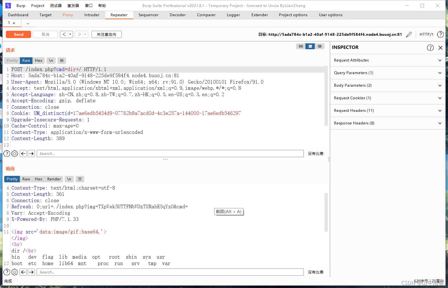Image resolution: width=448 pixels, height=288 pixels.
Task: Switch to side-by-side layout icon
Action: coord(301,46)
